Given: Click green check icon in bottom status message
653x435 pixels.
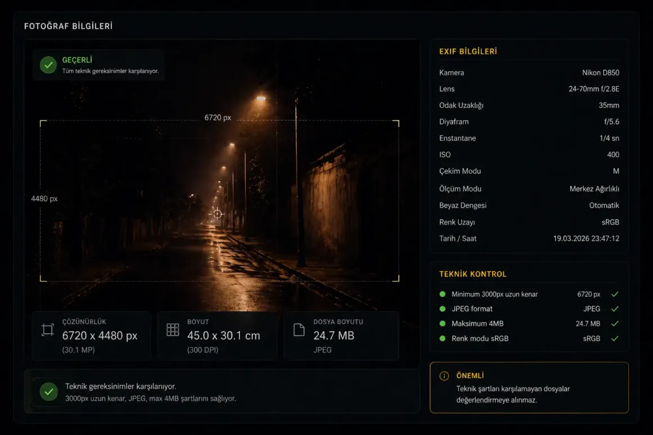Looking at the screenshot, I should [x=49, y=392].
